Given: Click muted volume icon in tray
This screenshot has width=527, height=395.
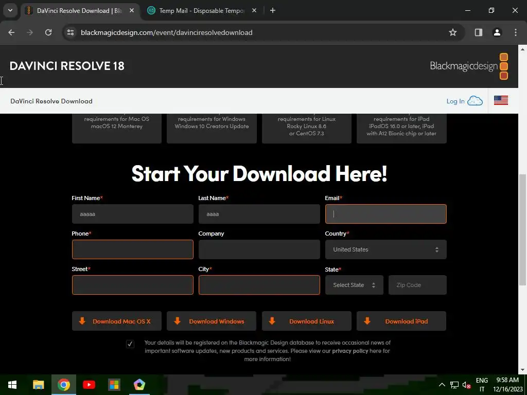Looking at the screenshot, I should pyautogui.click(x=466, y=385).
